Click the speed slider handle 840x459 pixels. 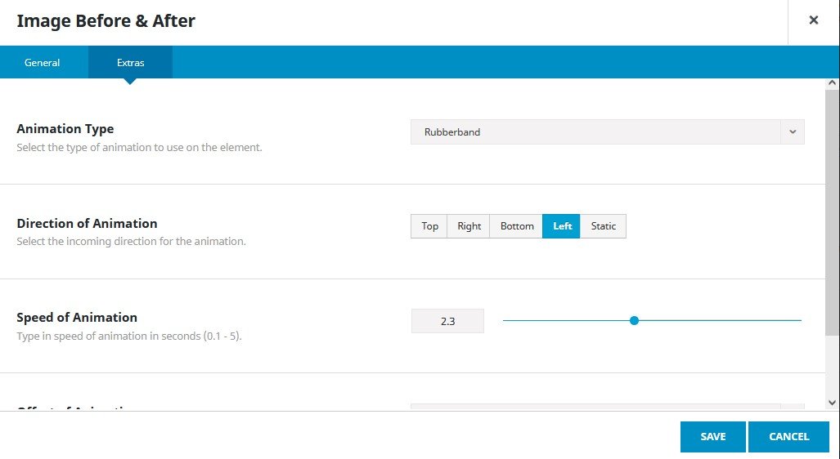point(634,321)
